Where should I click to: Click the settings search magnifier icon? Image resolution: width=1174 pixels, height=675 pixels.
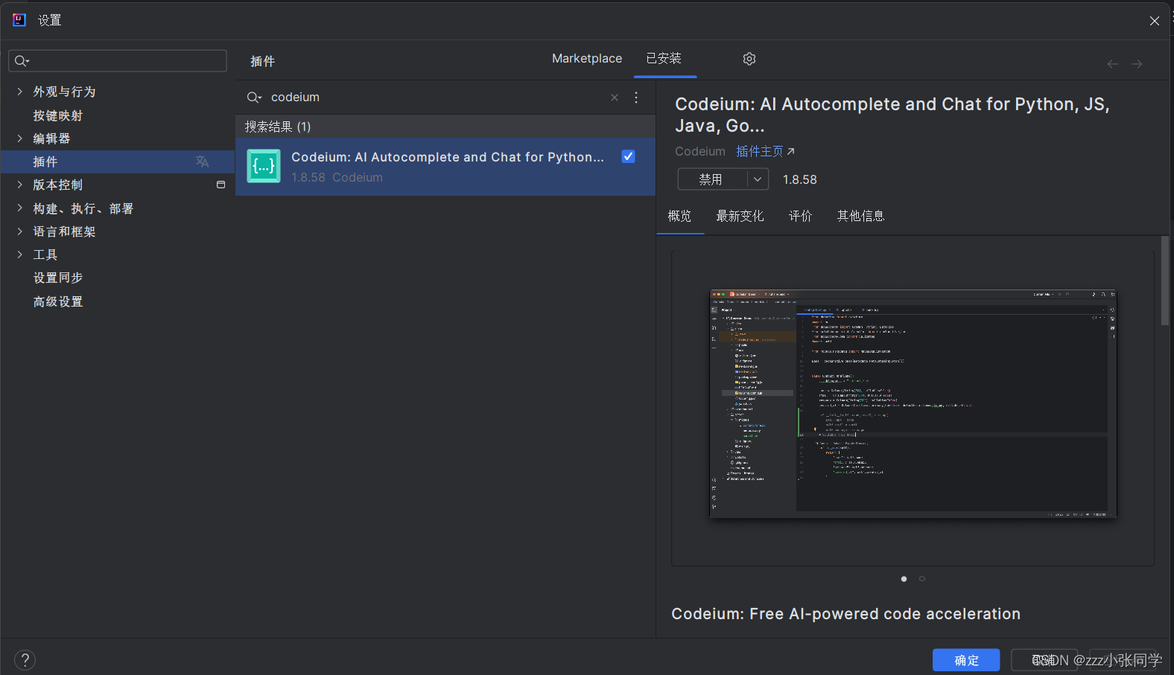coord(22,61)
